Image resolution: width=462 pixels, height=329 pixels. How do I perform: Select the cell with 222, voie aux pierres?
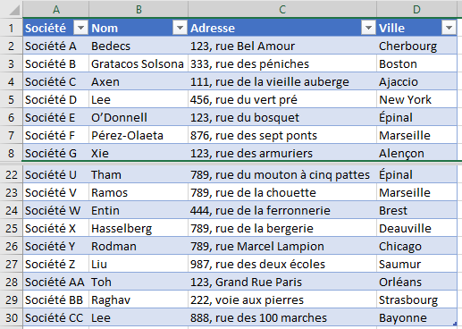click(x=282, y=299)
